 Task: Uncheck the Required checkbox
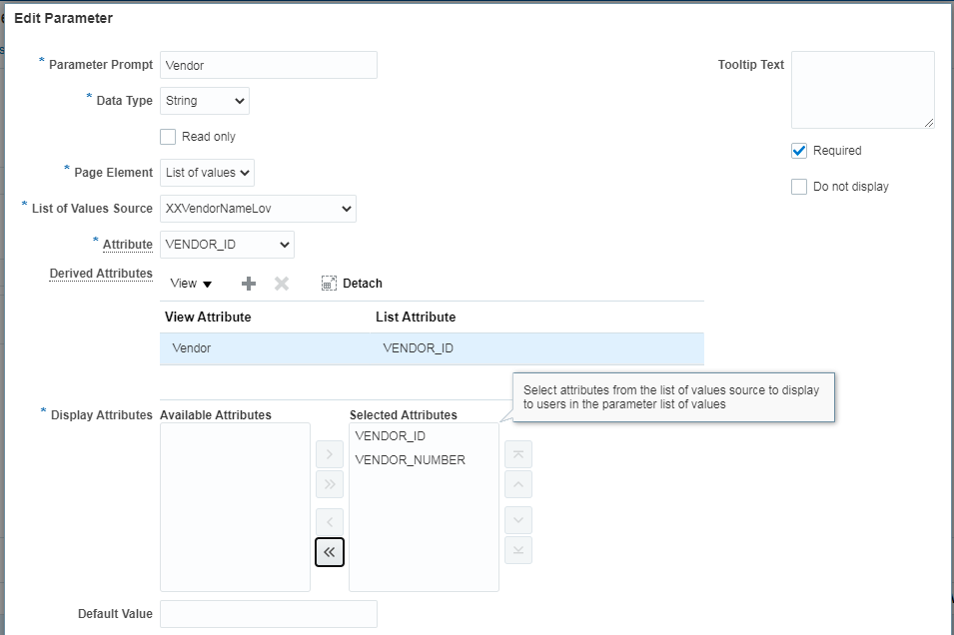(x=799, y=151)
